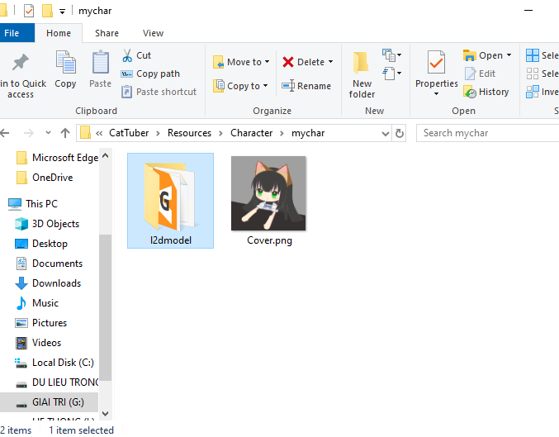Click the Pin to Quick access icon
The height and width of the screenshot is (437, 559).
pos(21,63)
